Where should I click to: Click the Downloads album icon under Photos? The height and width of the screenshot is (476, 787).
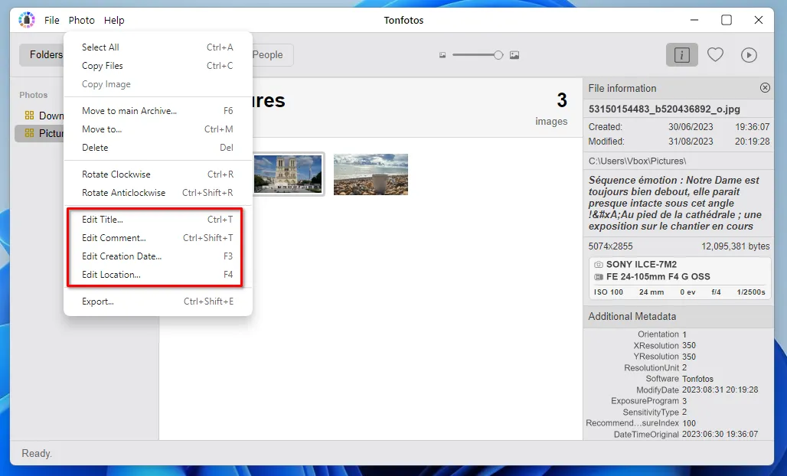(28, 115)
